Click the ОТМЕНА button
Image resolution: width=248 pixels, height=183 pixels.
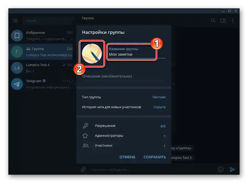click(x=127, y=157)
